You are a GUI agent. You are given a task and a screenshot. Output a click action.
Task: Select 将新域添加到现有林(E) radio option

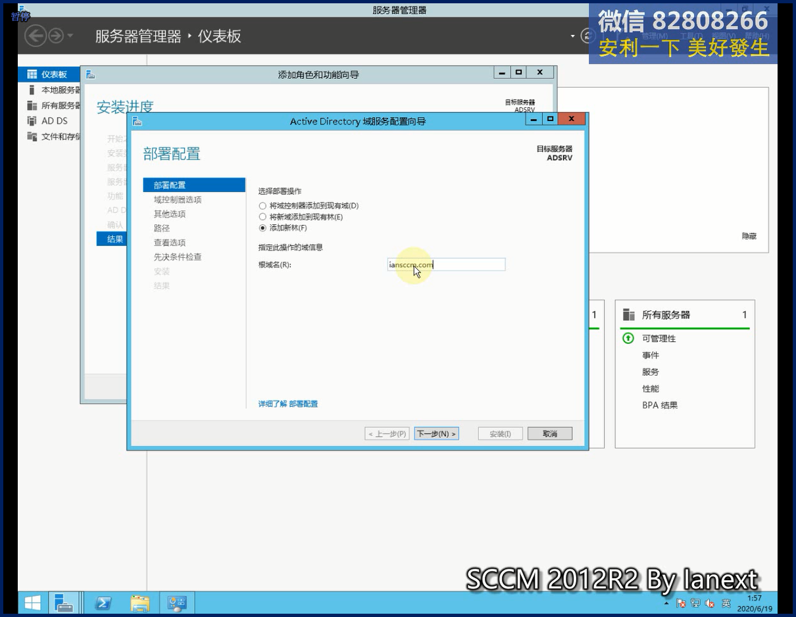click(x=263, y=217)
